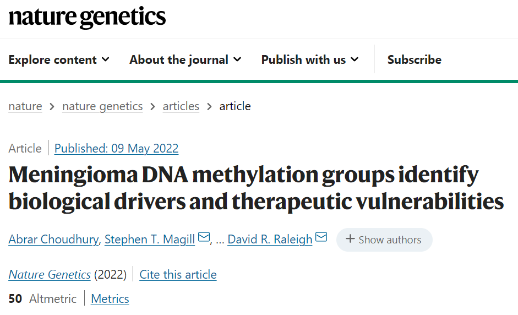Go to the nature genetics breadcrumb link

pyautogui.click(x=102, y=106)
